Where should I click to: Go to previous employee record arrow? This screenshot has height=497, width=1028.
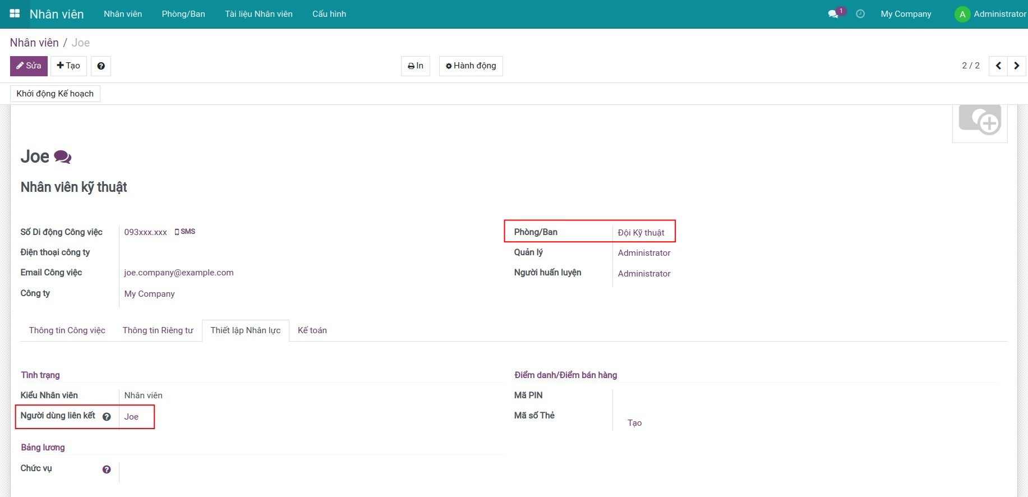pyautogui.click(x=998, y=66)
